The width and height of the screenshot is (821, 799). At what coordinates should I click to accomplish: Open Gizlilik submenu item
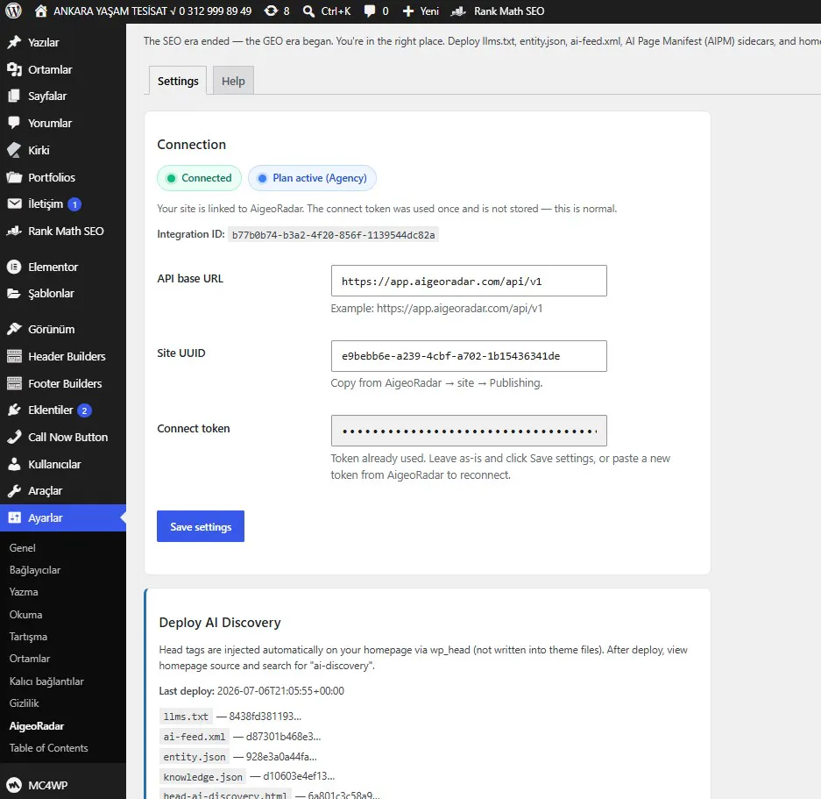click(x=24, y=703)
